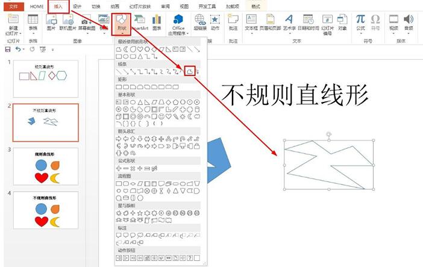Choose the division sign in the 公式形状 section

coord(140,168)
